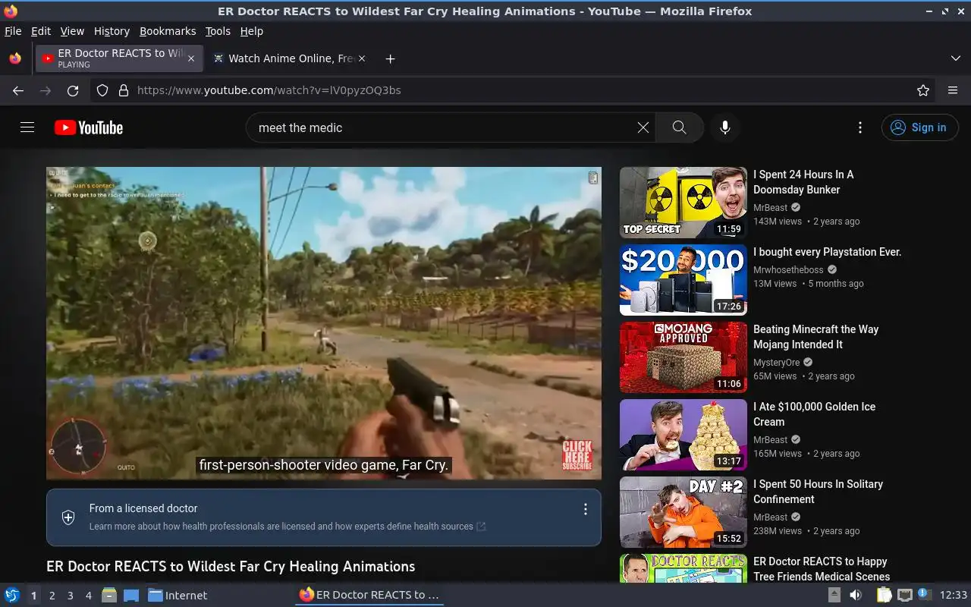Image resolution: width=971 pixels, height=607 pixels.
Task: Start voice search with microphone icon
Action: (725, 127)
